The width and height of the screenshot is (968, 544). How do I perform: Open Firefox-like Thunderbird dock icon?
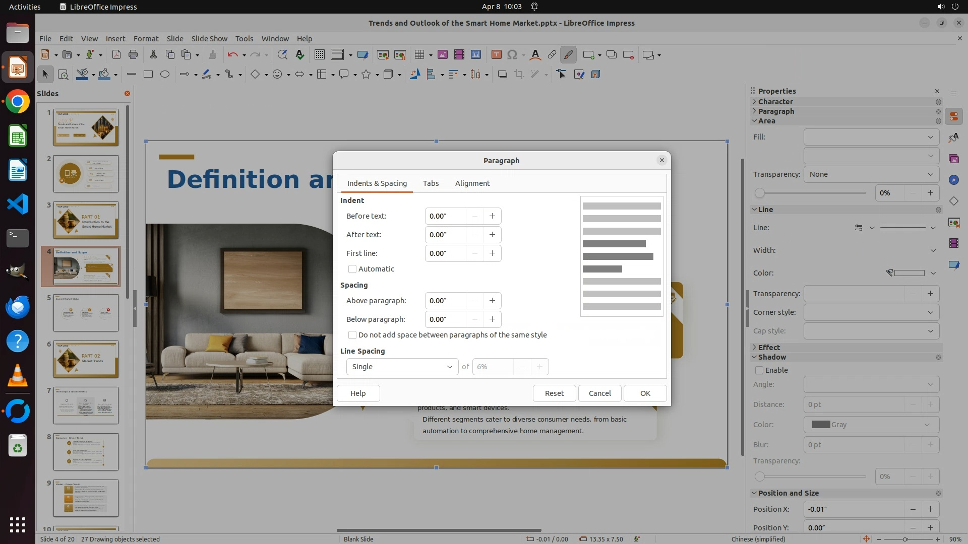pos(18,307)
